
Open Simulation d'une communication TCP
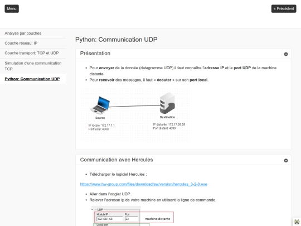point(33,66)
